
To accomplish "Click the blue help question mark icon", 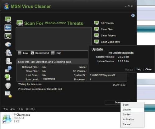I will [133, 16].
